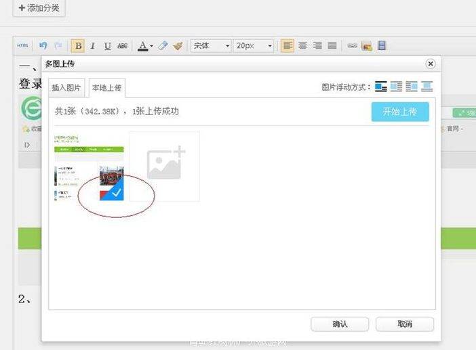
Task: Switch to the 插入图片 tab
Action: [66, 87]
